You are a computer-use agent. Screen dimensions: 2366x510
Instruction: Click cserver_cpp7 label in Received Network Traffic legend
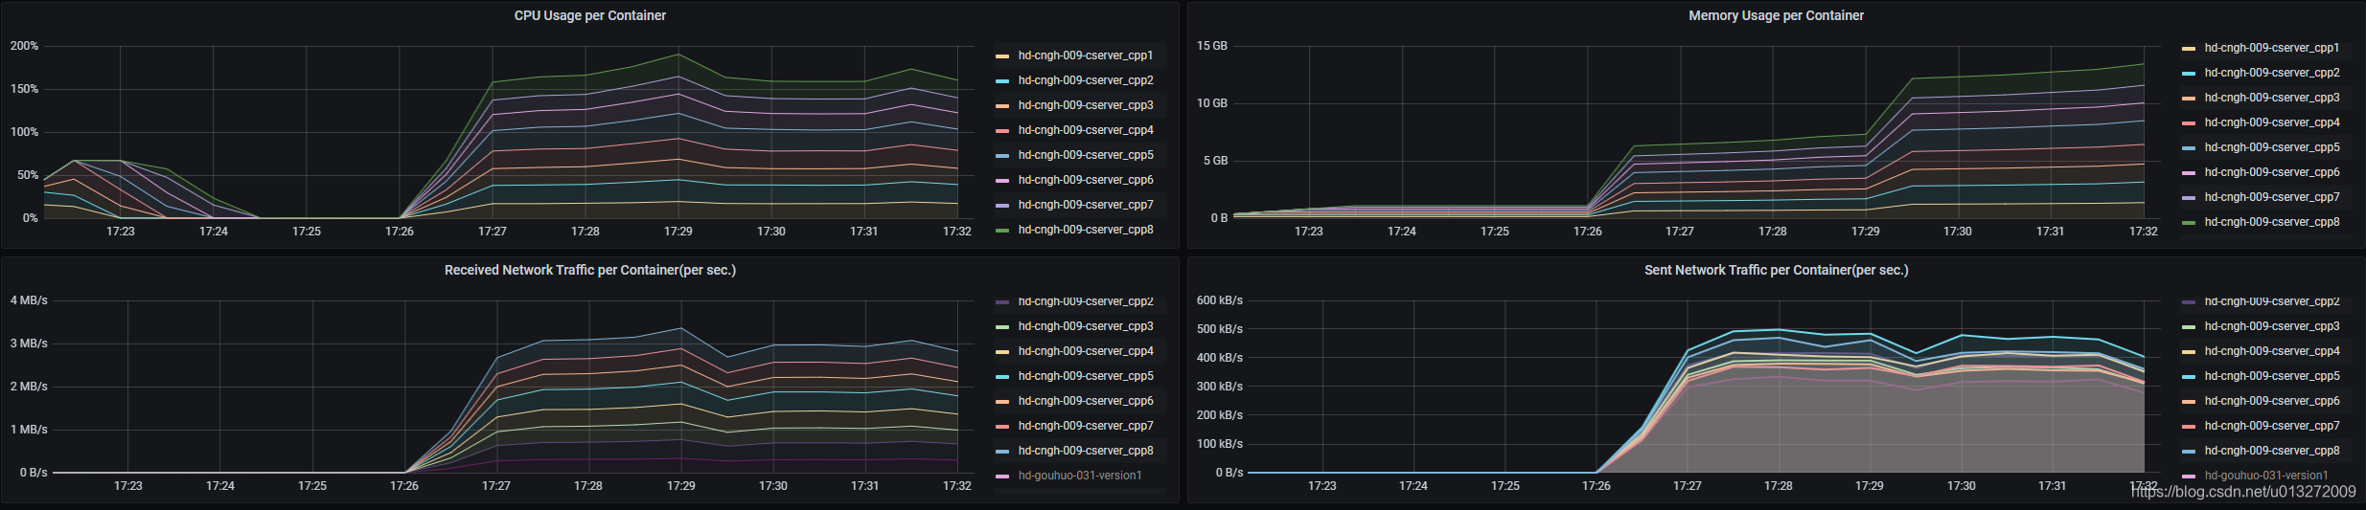(x=1086, y=426)
